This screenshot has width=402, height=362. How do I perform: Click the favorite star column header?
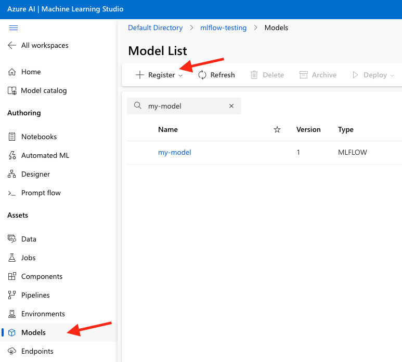277,129
